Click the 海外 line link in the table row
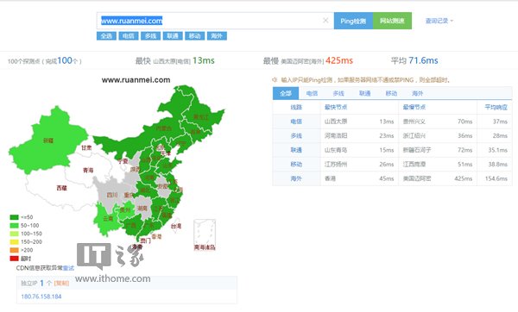Screen dimensions: 518x312 pos(296,178)
